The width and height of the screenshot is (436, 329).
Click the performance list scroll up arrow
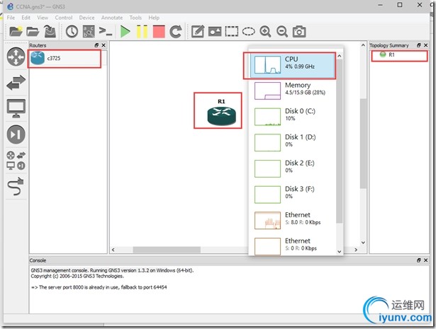pyautogui.click(x=340, y=56)
